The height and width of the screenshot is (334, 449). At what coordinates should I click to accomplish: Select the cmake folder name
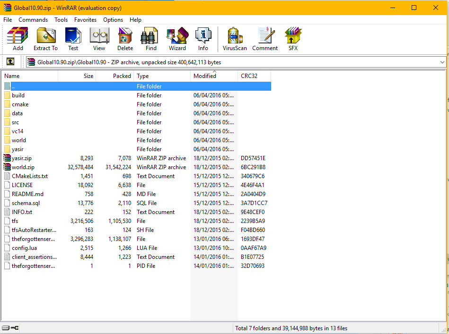pos(20,104)
